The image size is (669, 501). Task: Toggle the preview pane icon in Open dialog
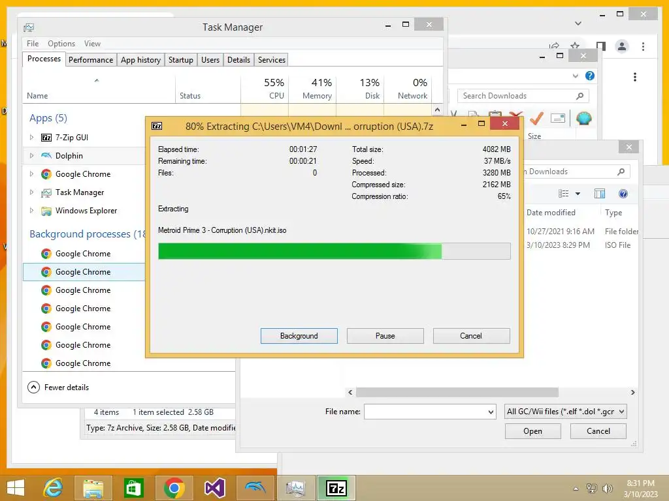click(x=600, y=194)
